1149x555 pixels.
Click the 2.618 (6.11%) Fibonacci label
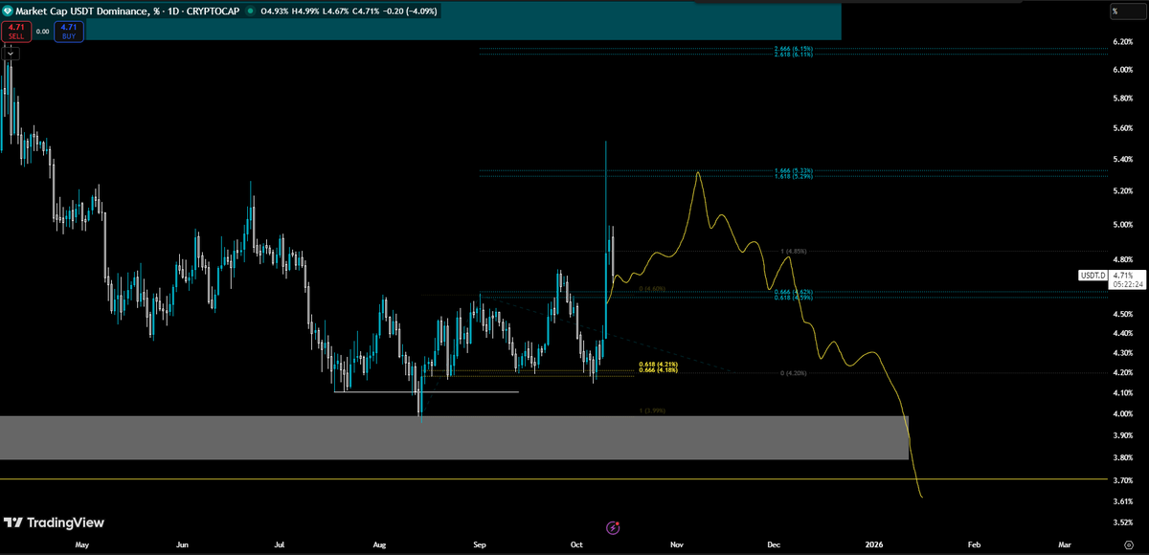[794, 55]
